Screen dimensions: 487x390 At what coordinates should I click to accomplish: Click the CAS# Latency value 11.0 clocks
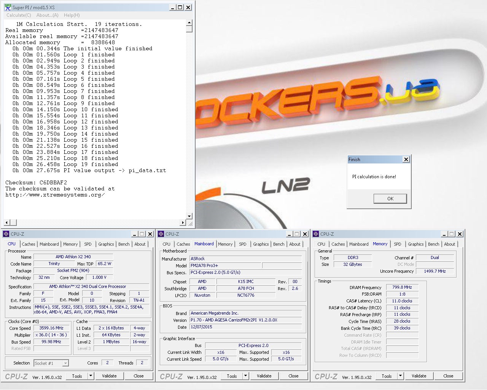pos(402,301)
